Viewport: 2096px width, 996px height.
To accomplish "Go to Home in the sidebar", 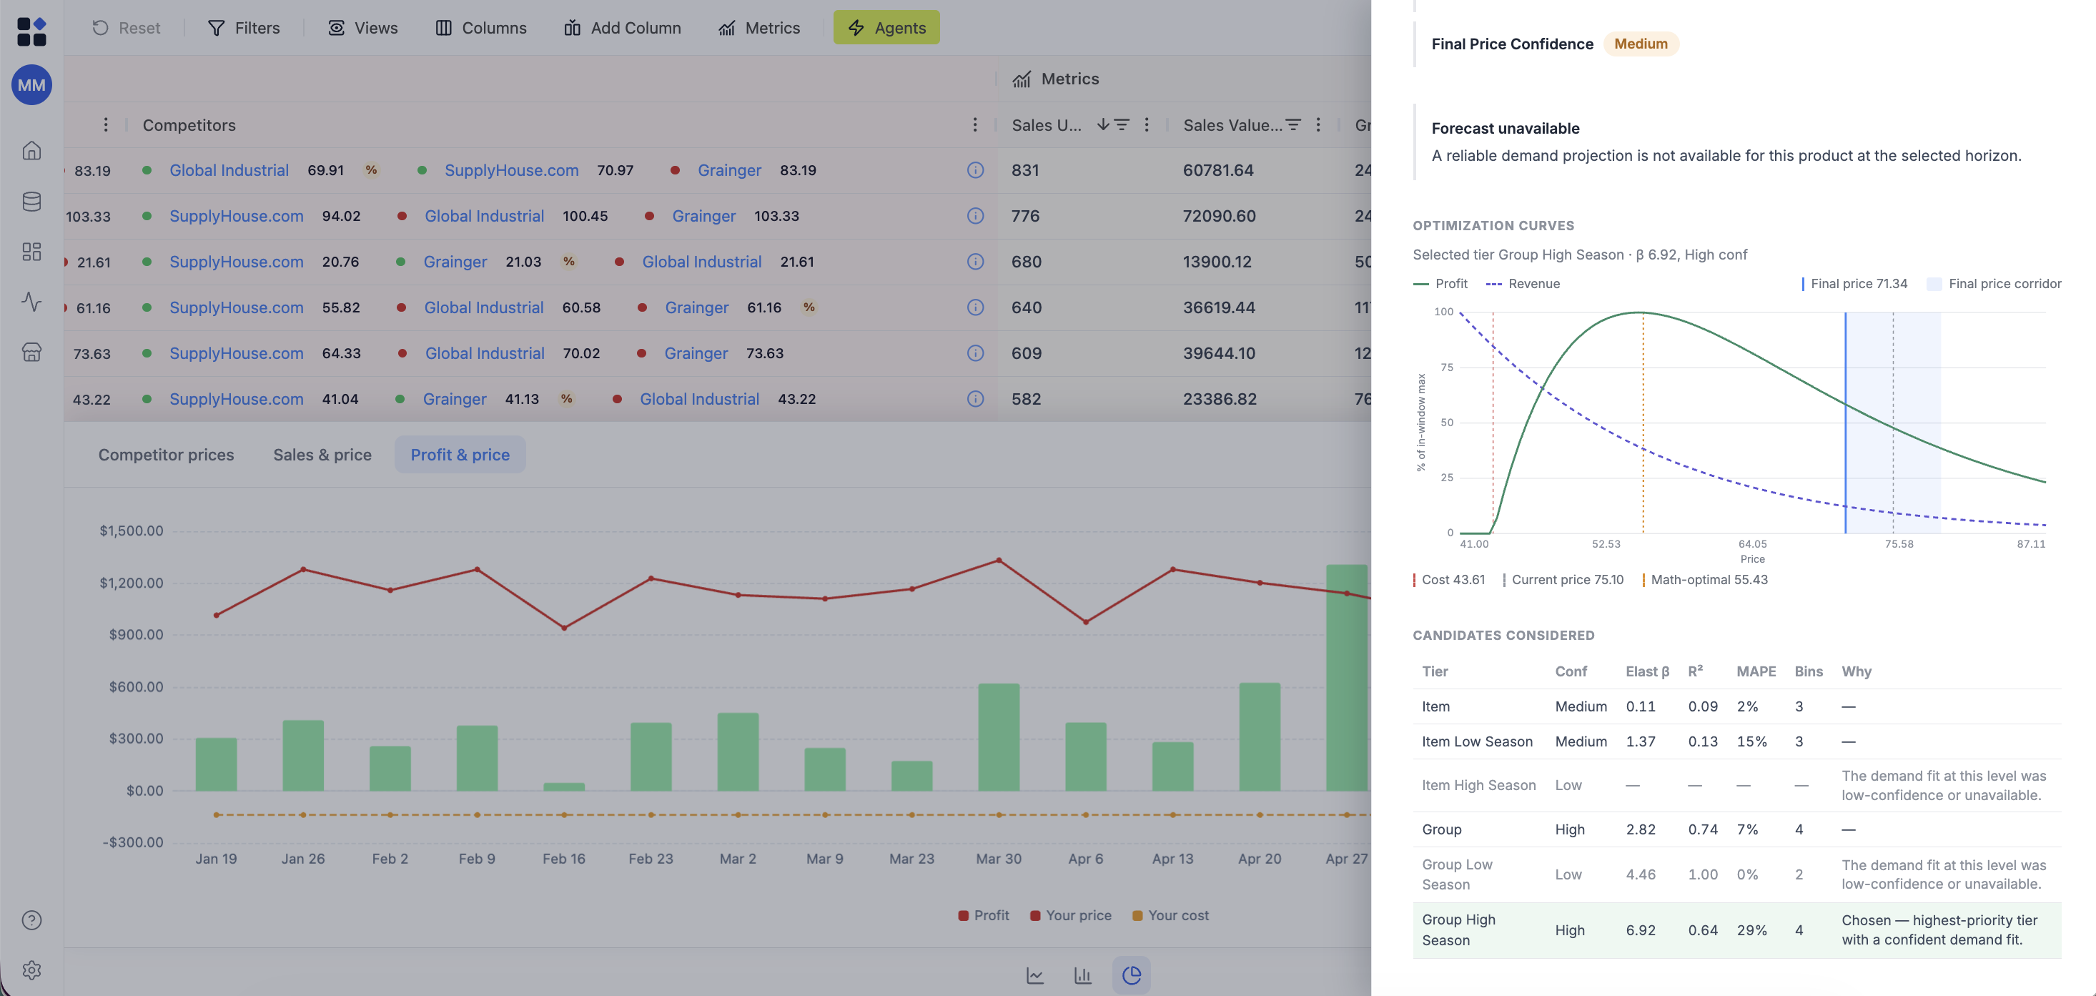I will (31, 151).
